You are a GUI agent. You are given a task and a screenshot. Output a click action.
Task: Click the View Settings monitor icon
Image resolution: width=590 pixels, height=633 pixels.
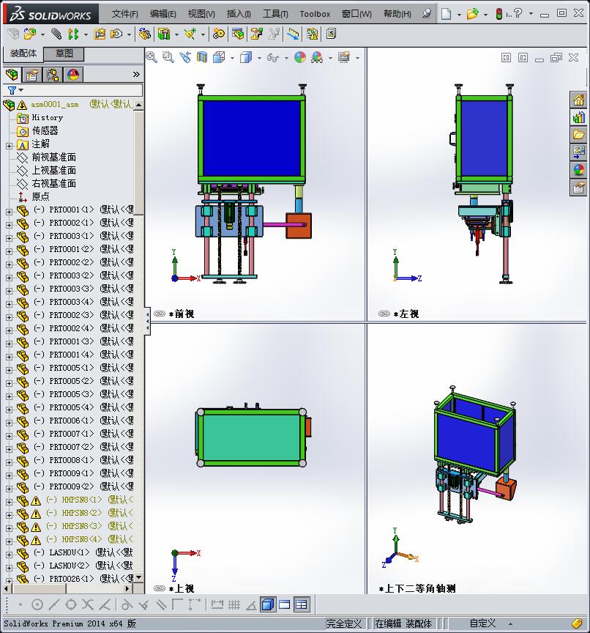(x=344, y=57)
